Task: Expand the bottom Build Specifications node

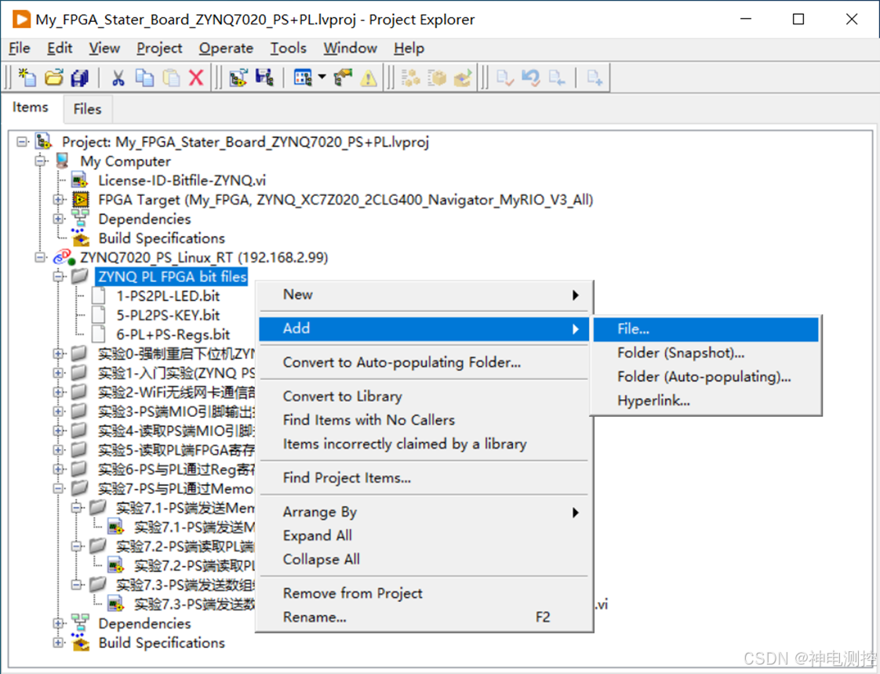Action: 58,643
